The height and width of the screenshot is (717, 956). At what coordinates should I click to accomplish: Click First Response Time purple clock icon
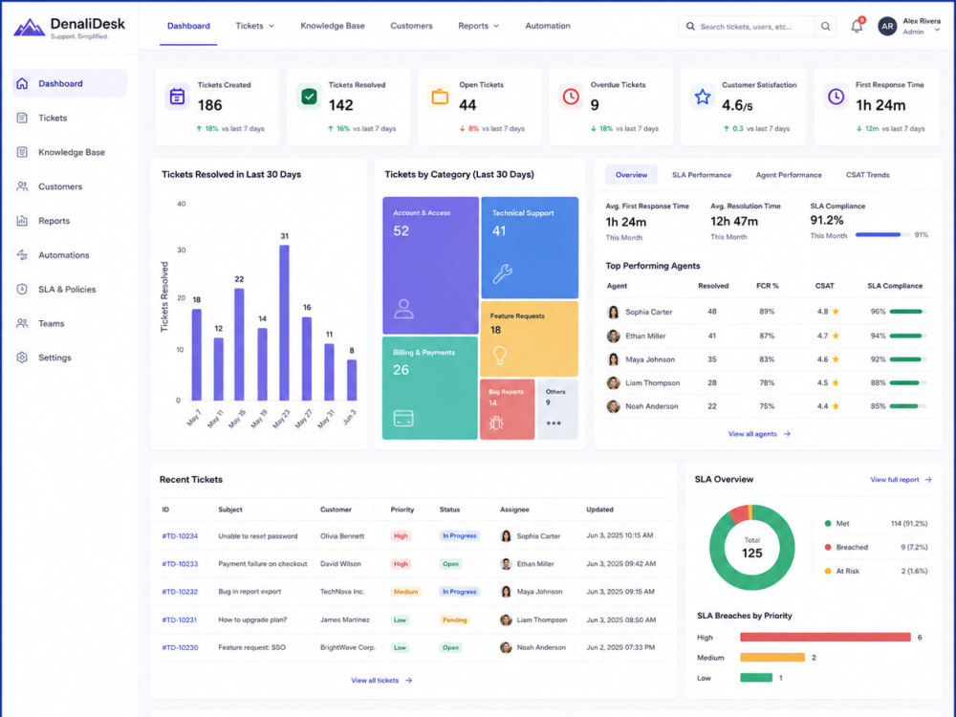(x=836, y=97)
